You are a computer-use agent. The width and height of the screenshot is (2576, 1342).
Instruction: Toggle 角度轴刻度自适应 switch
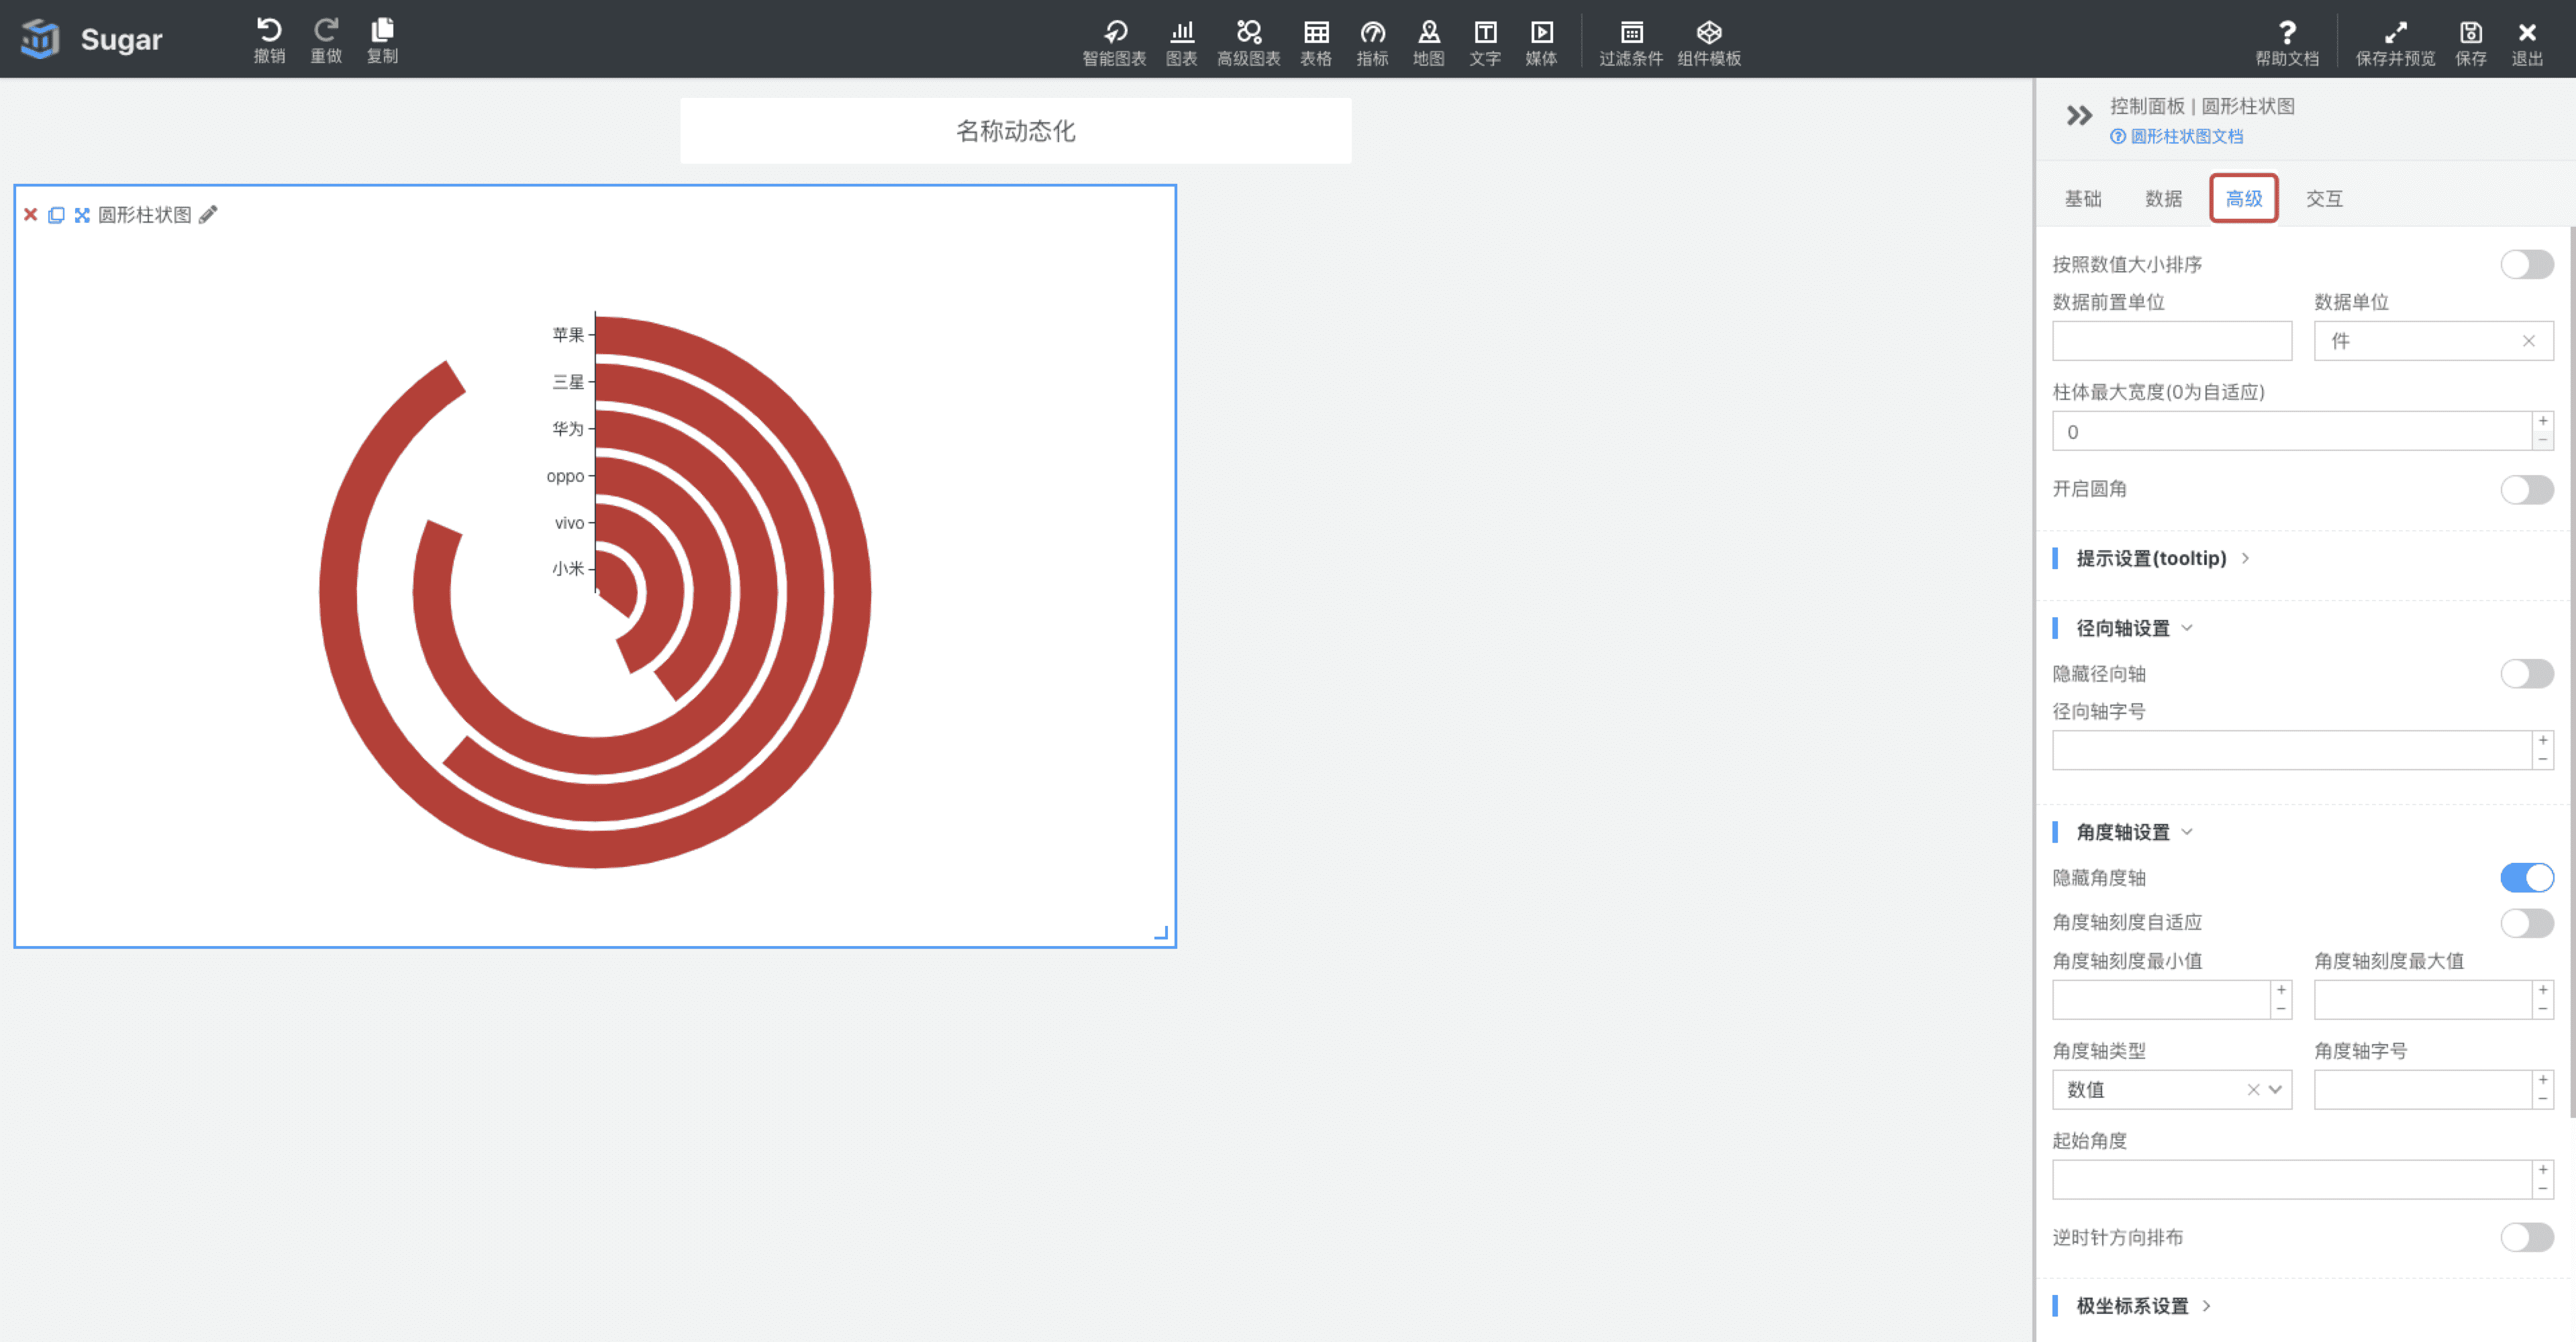click(2526, 922)
